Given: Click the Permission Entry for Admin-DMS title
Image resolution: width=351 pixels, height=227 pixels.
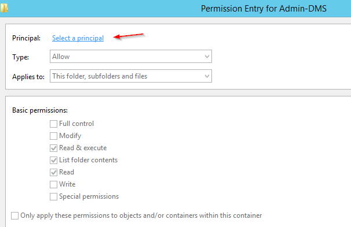Looking at the screenshot, I should [264, 9].
